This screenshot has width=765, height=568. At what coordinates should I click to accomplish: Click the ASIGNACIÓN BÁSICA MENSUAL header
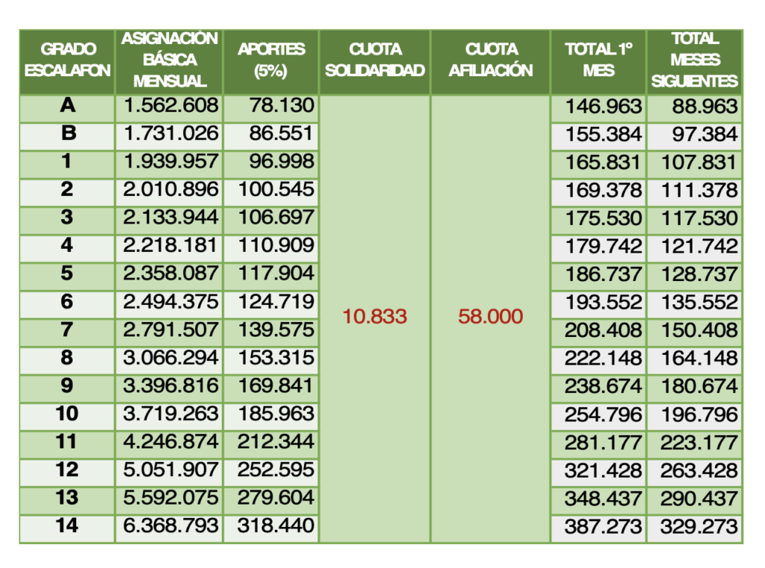pyautogui.click(x=170, y=60)
